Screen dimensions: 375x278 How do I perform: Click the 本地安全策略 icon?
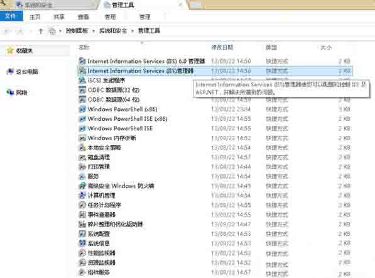[82, 148]
